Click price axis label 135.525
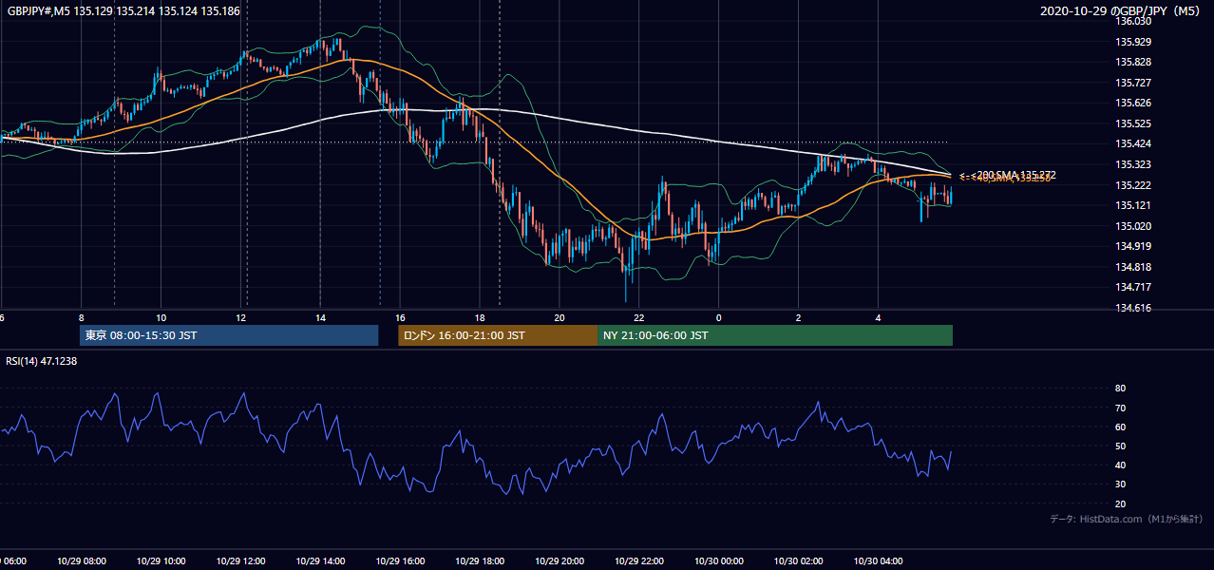1214x570 pixels. click(1134, 124)
